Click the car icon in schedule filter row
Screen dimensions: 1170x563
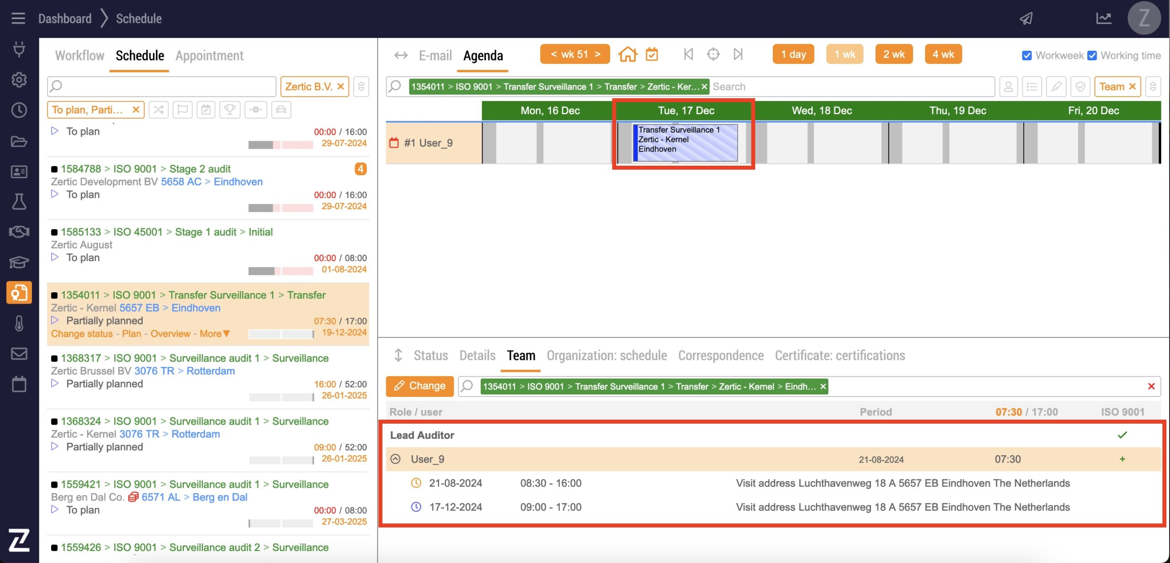[x=281, y=110]
